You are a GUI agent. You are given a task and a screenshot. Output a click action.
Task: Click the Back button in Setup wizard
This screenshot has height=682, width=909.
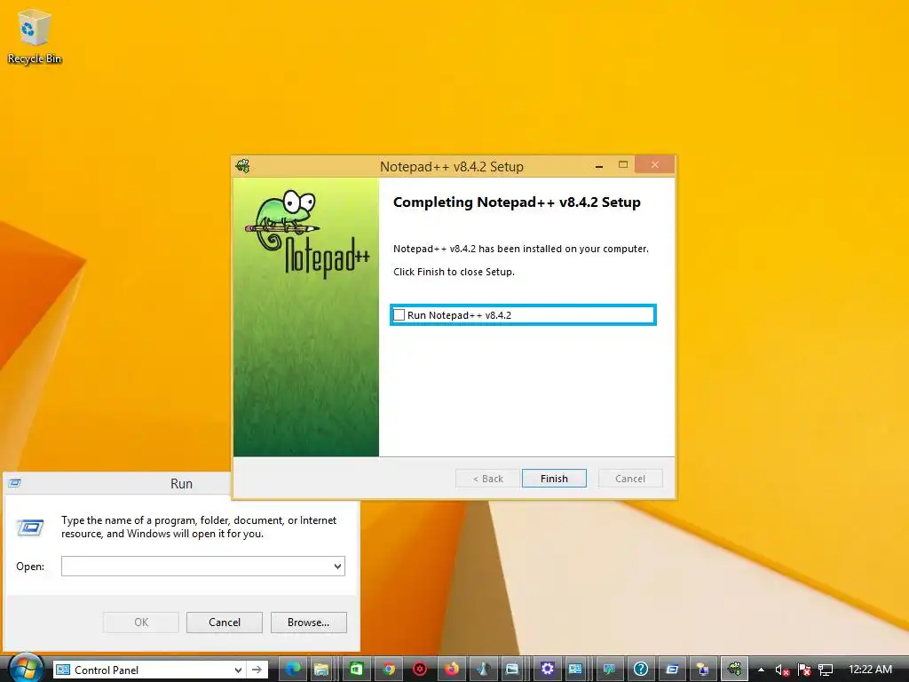pos(487,479)
